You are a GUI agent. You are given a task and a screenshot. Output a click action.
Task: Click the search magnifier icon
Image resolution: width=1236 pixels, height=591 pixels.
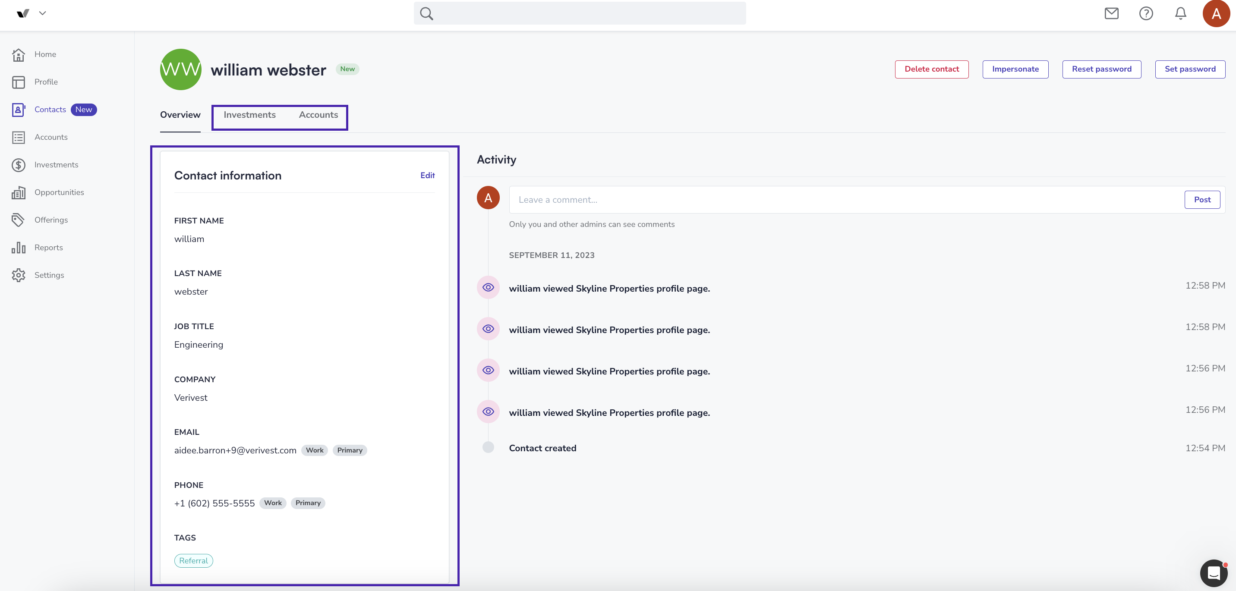[426, 13]
